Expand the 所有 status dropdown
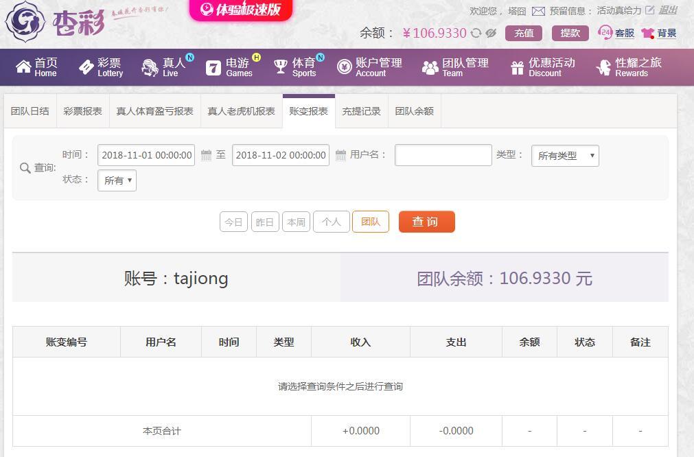 [x=117, y=180]
